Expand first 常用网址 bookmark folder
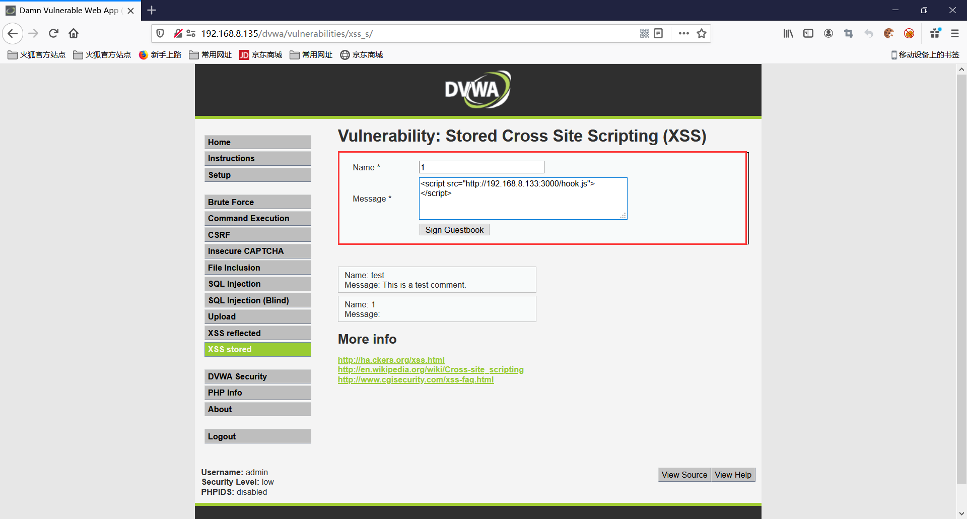This screenshot has width=967, height=519. [211, 54]
